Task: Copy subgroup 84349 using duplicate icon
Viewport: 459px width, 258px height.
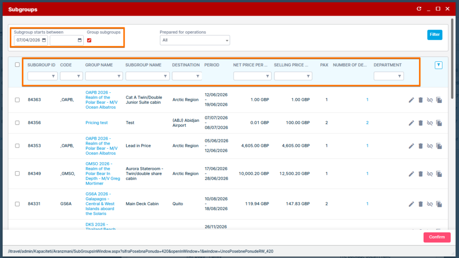Action: coord(439,174)
